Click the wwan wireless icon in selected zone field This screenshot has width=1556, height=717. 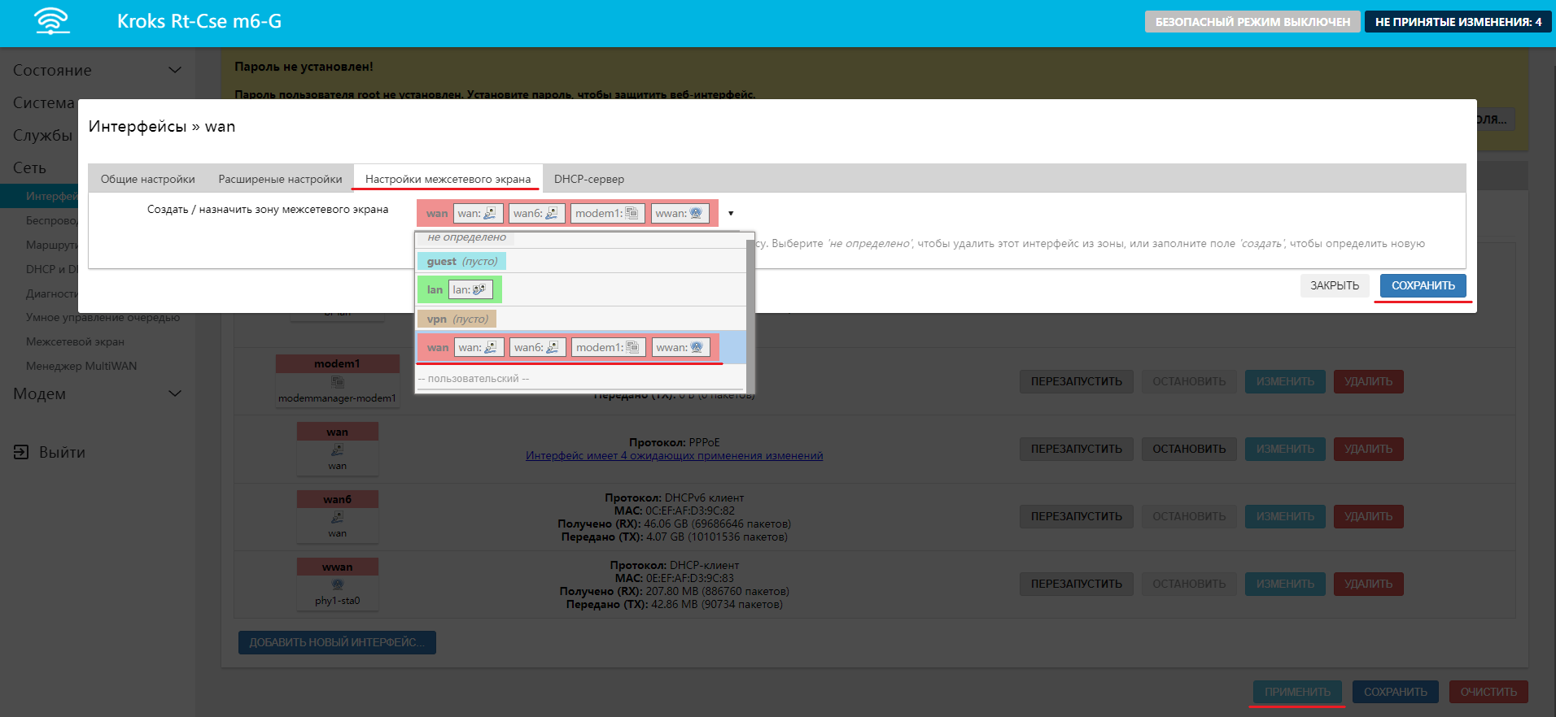[x=696, y=213]
